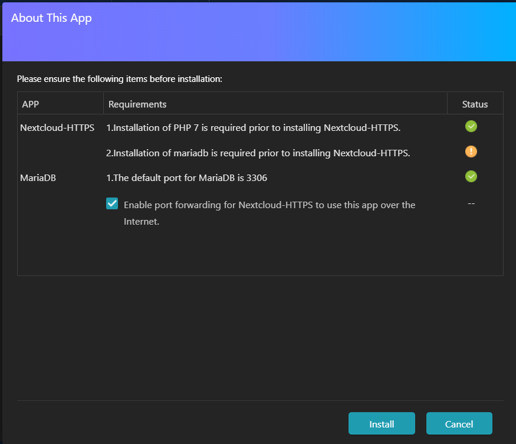Click the 'Please ensure the following items' text
This screenshot has width=516, height=444.
coord(120,79)
